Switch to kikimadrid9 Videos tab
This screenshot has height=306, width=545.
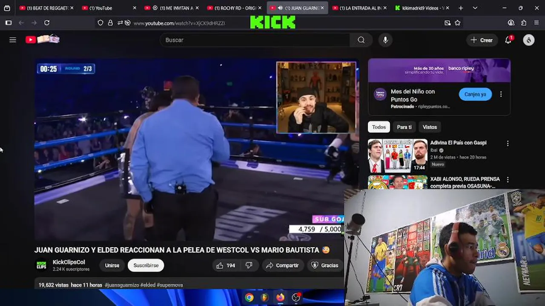pyautogui.click(x=423, y=8)
